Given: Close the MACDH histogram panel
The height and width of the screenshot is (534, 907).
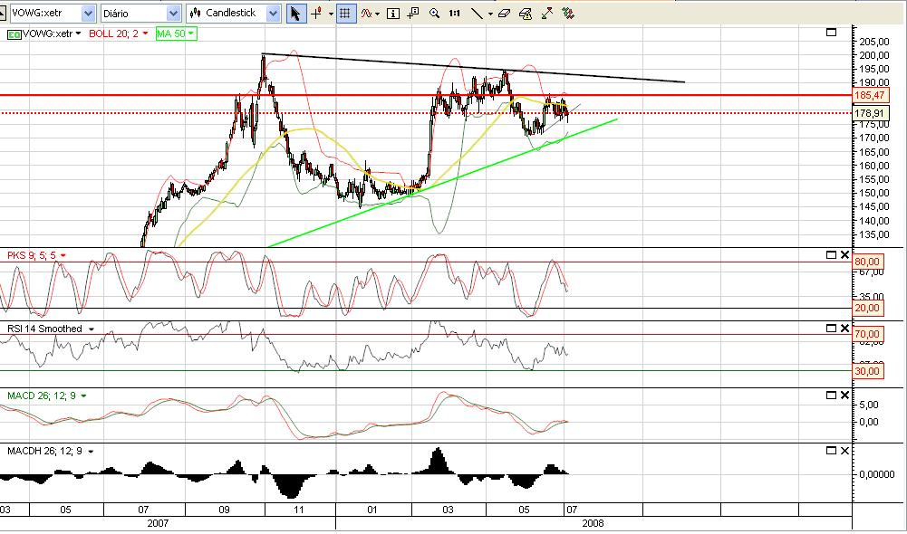Looking at the screenshot, I should 844,451.
